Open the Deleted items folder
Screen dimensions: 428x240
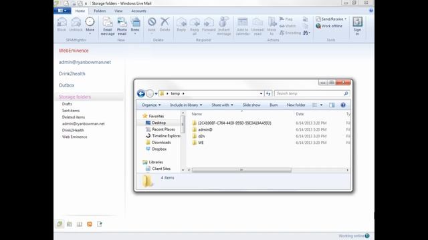coord(74,117)
